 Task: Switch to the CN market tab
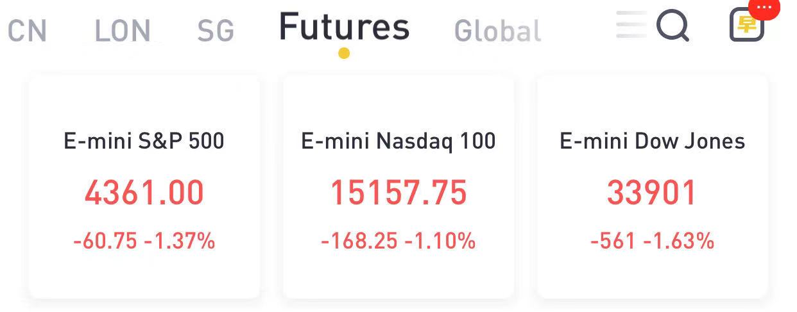click(x=27, y=30)
